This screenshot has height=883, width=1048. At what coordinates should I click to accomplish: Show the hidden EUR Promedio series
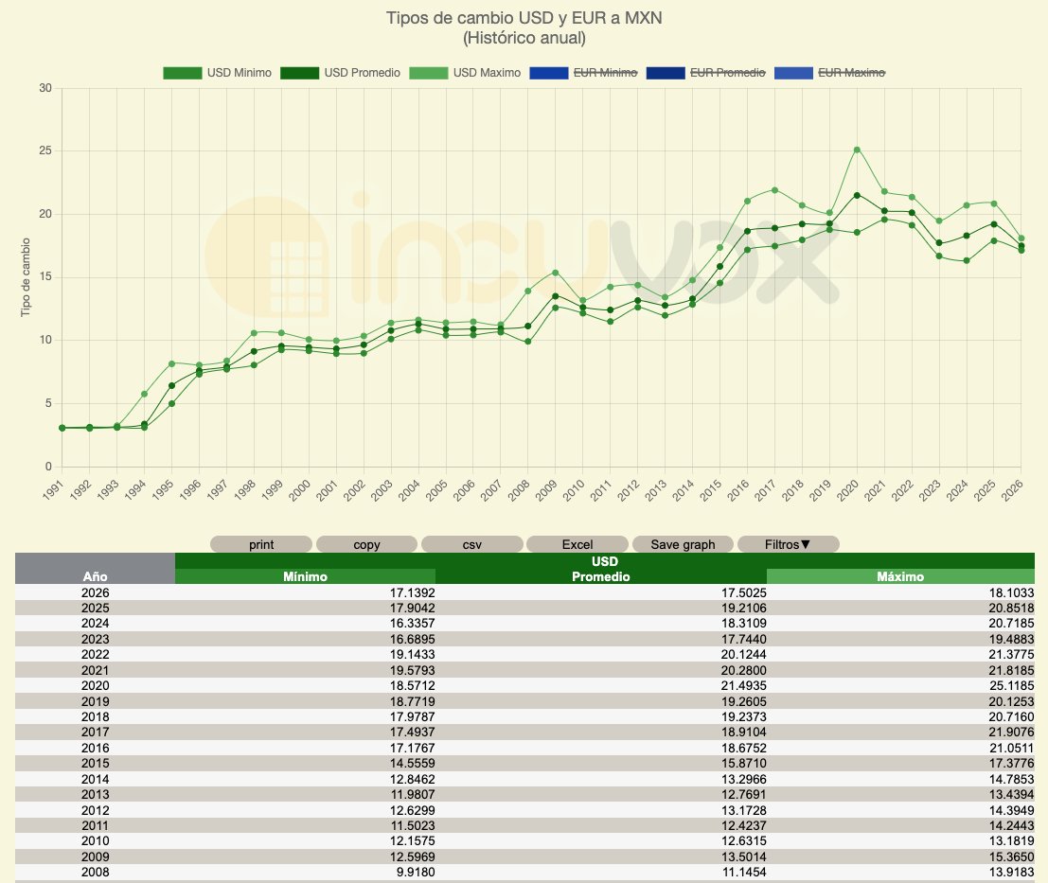tap(706, 73)
